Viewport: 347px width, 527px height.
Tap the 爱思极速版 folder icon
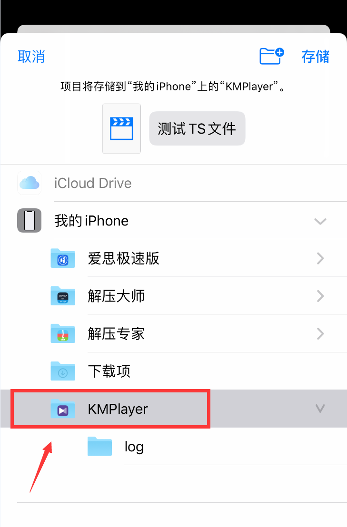(63, 258)
